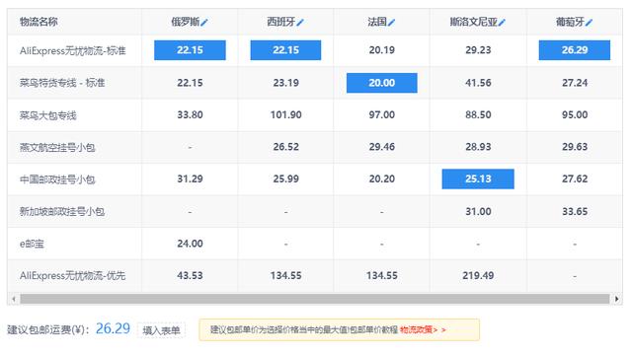Image resolution: width=632 pixels, height=358 pixels.
Task: Click the 燕文航空挂号小包 row label
Action: coord(57,147)
